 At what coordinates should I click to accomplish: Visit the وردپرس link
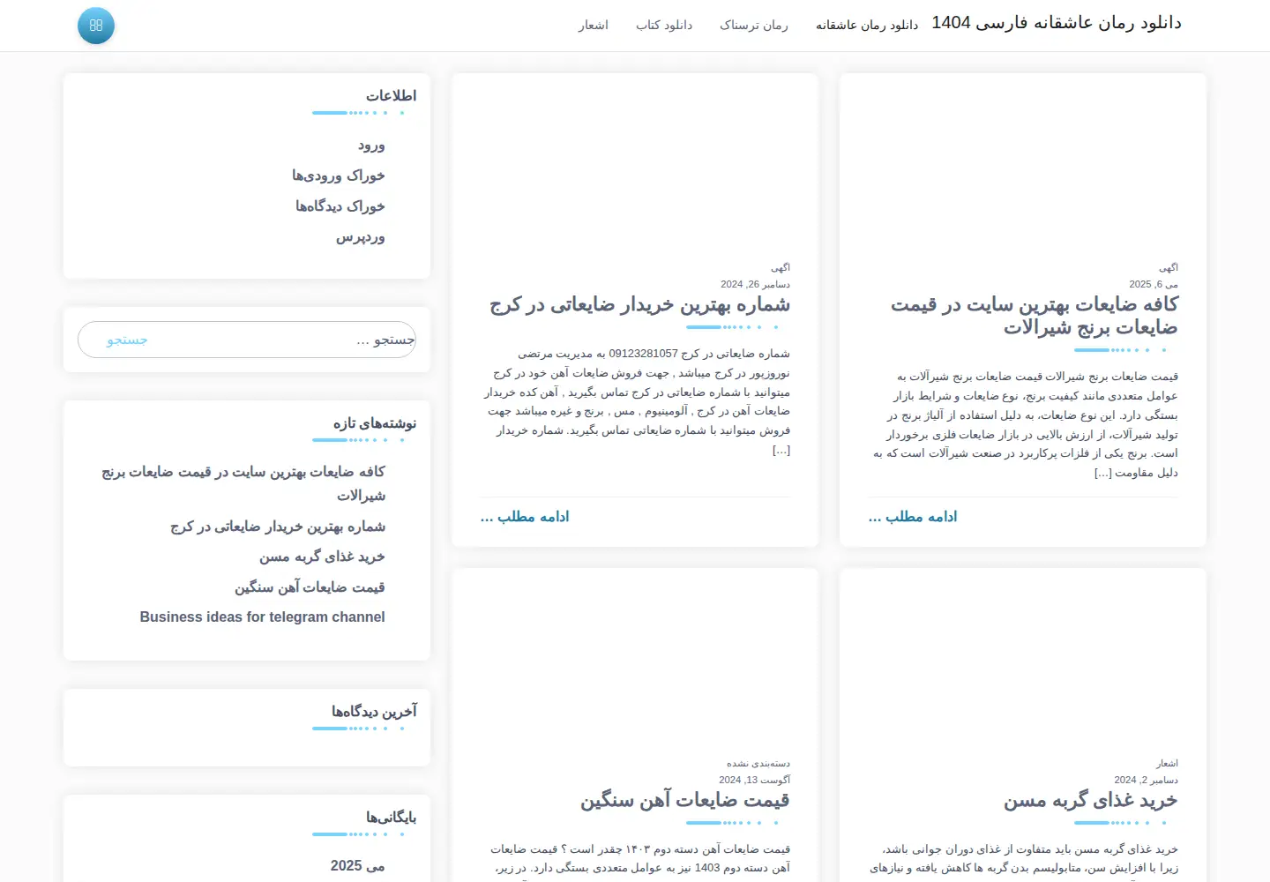(361, 237)
